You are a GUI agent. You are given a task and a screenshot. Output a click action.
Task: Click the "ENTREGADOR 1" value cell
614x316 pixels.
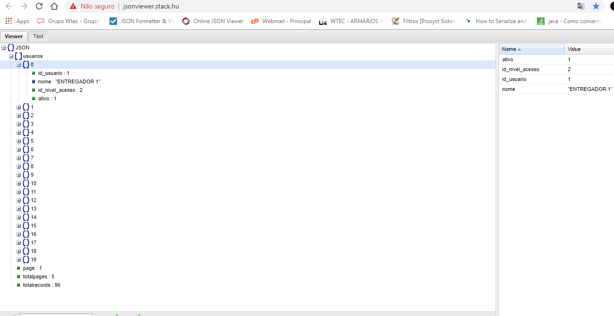click(x=589, y=89)
